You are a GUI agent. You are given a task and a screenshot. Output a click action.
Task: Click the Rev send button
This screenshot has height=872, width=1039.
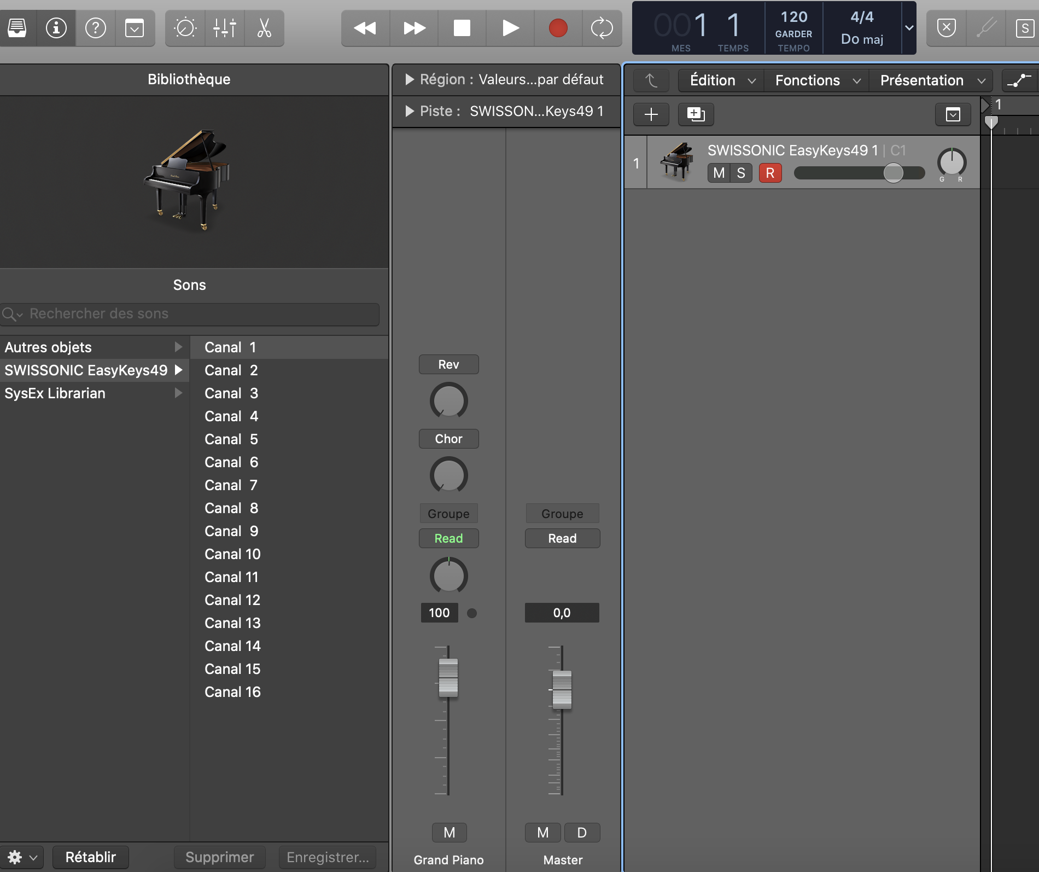click(448, 364)
